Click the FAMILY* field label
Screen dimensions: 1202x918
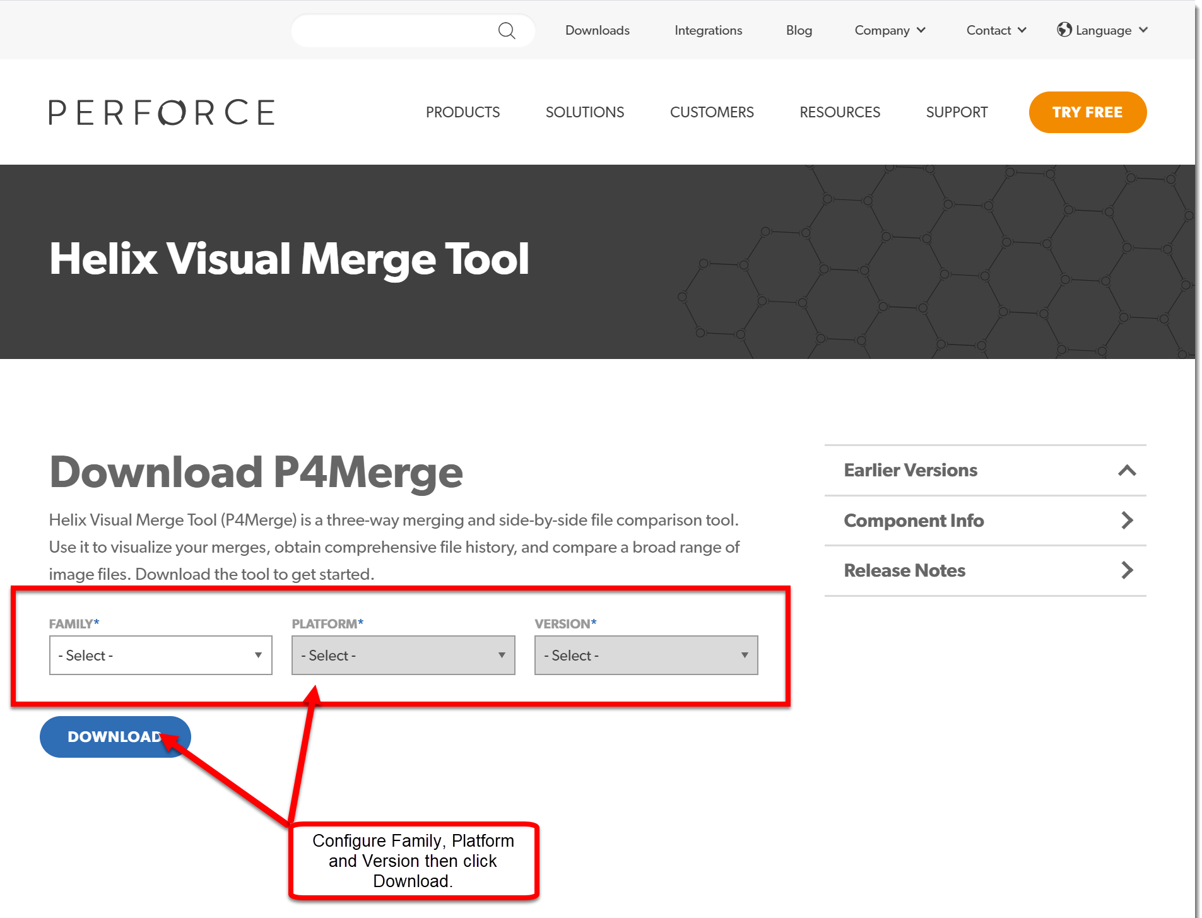74,623
